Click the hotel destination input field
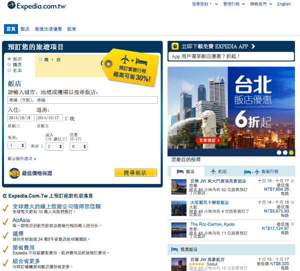The height and width of the screenshot is (271, 300). [x=82, y=100]
